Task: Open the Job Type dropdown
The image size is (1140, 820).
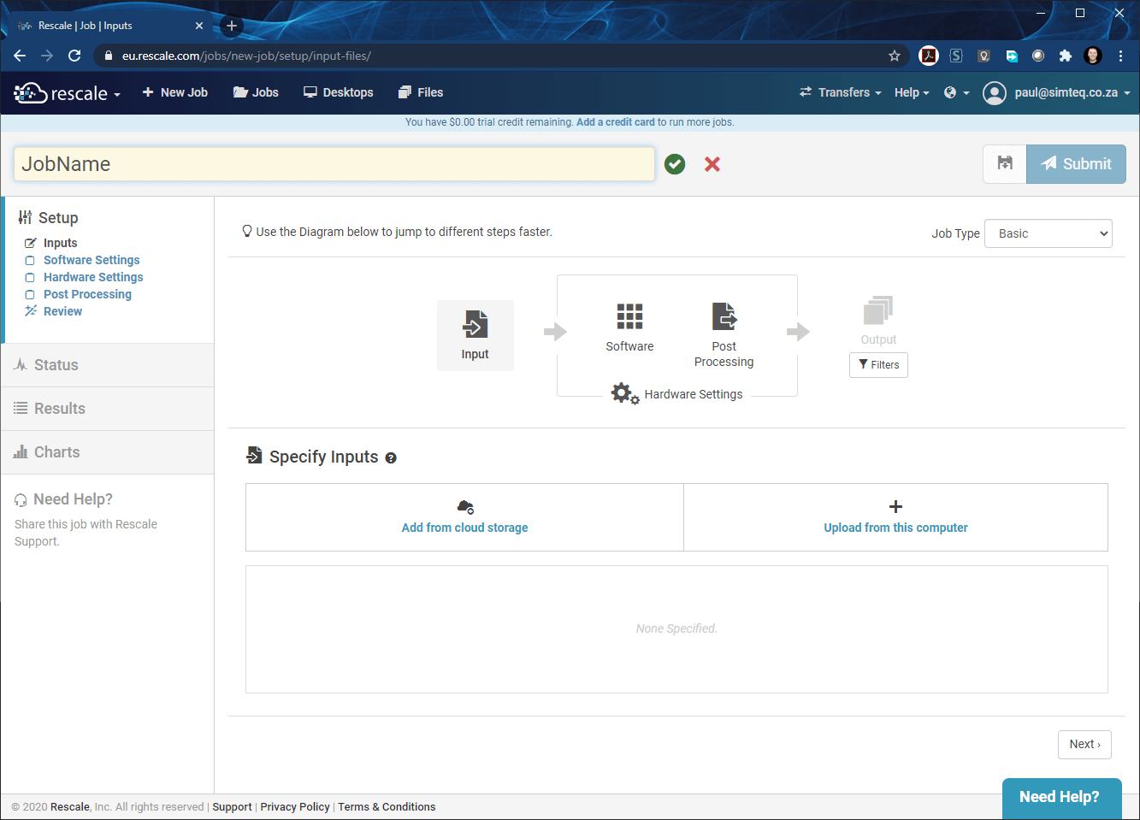Action: [x=1048, y=233]
